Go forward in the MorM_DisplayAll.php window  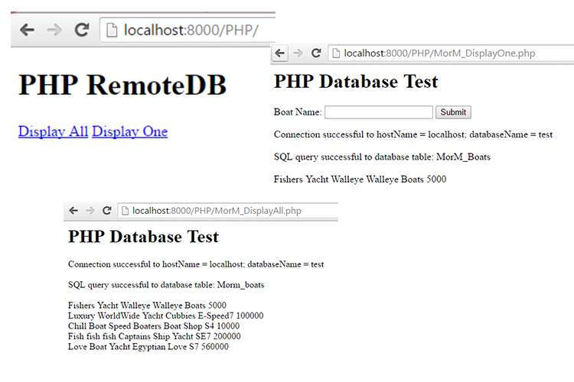click(90, 211)
